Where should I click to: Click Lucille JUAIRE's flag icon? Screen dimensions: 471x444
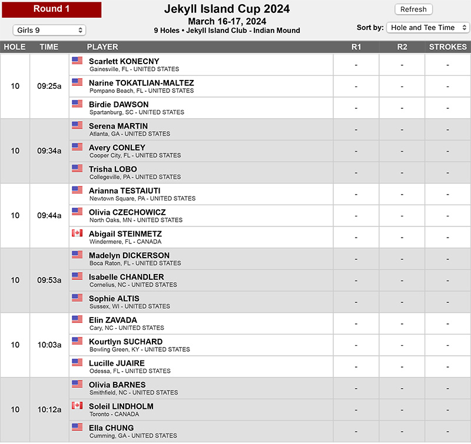point(77,363)
